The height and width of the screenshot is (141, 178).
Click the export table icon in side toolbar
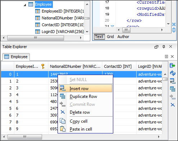tap(173, 66)
